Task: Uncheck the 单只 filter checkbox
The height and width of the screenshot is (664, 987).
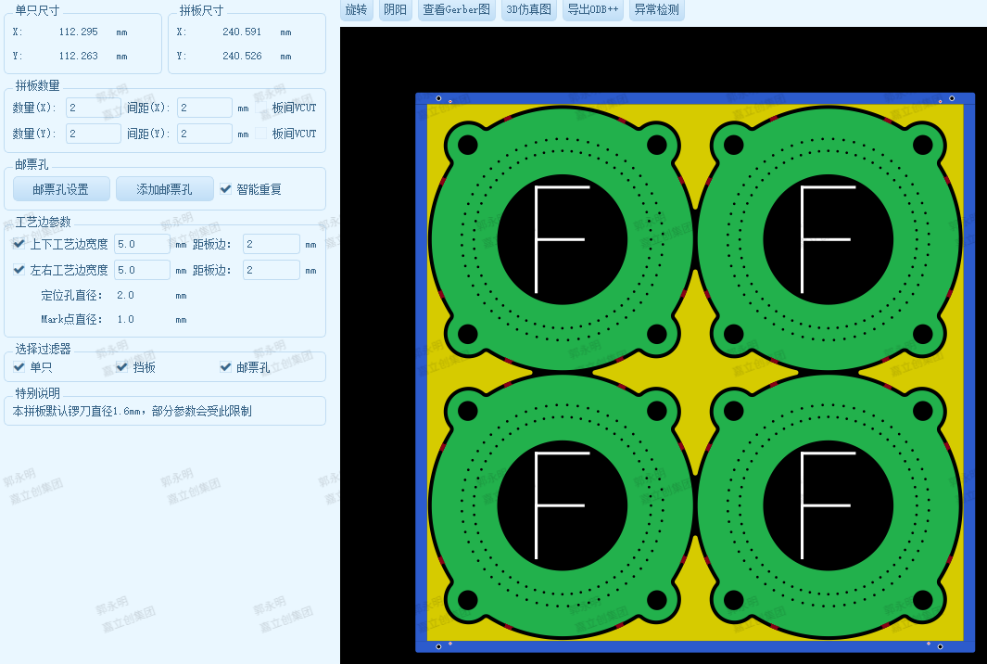Action: 19,367
